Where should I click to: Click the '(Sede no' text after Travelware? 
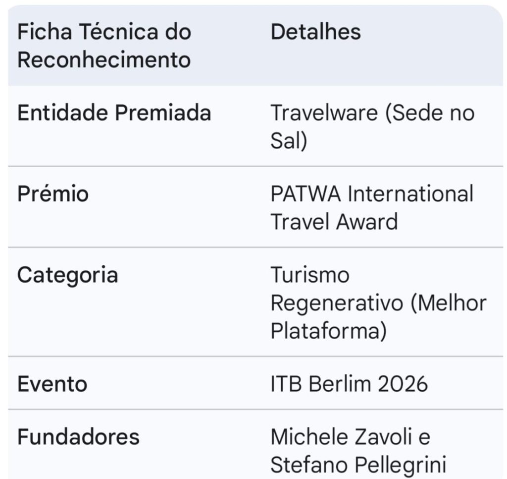[x=430, y=113]
